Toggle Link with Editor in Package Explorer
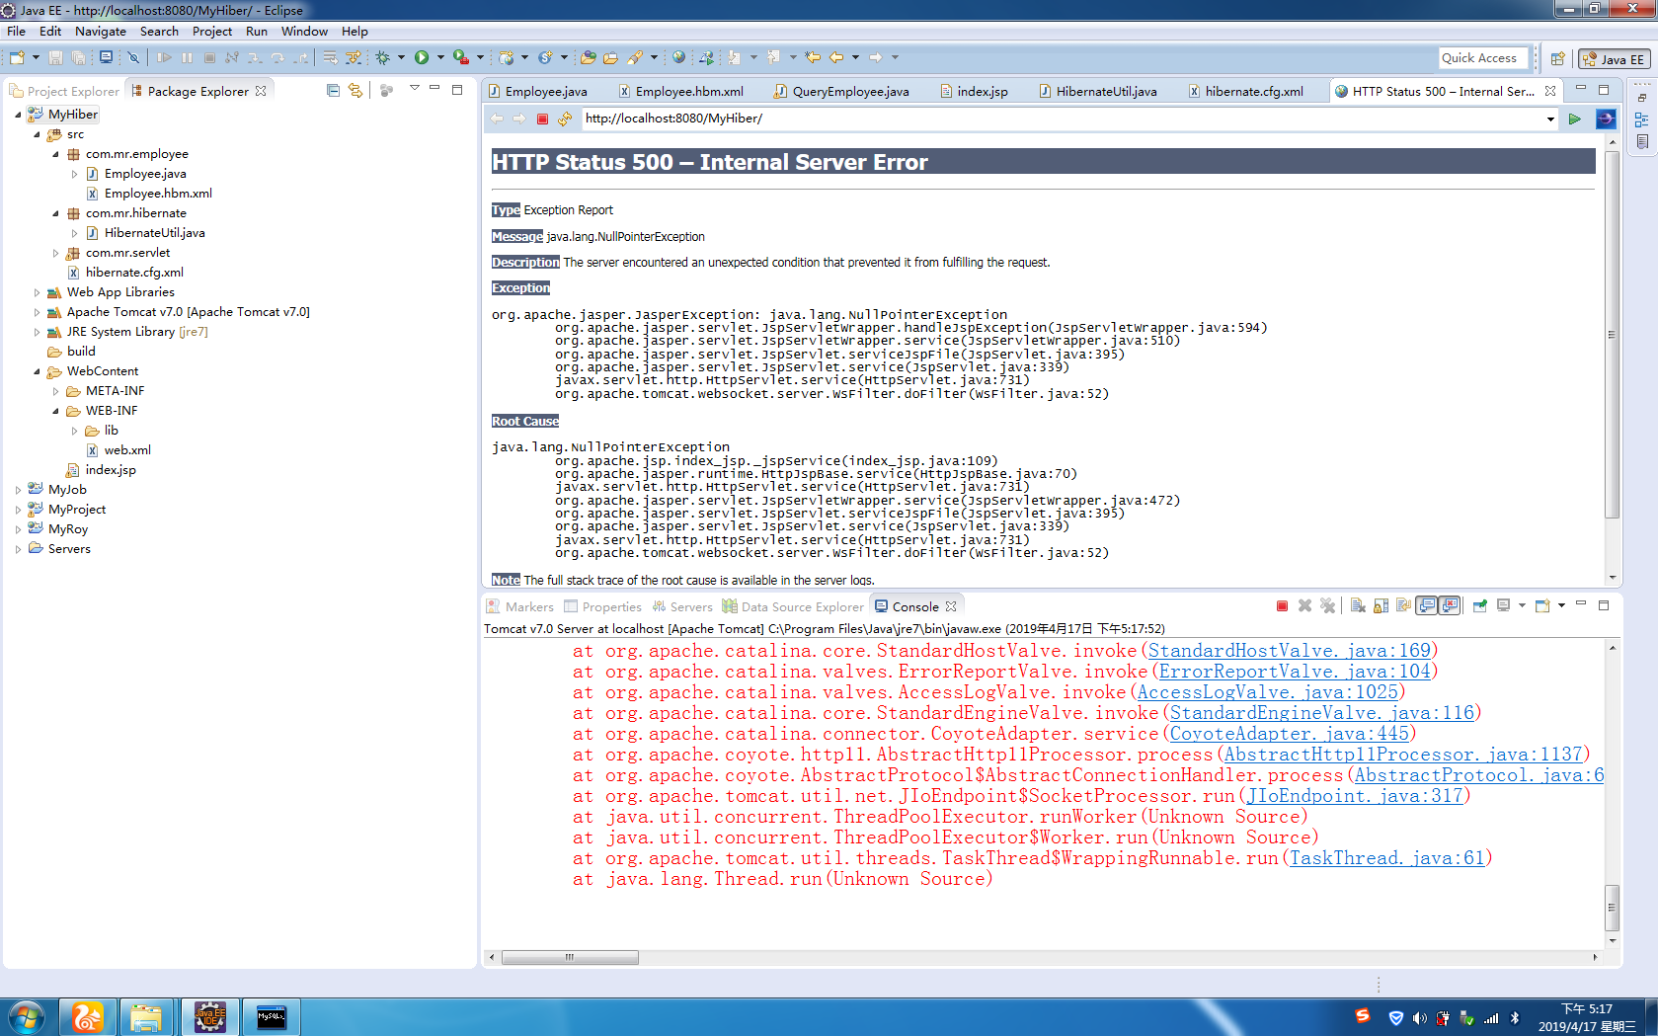1658x1036 pixels. [355, 90]
